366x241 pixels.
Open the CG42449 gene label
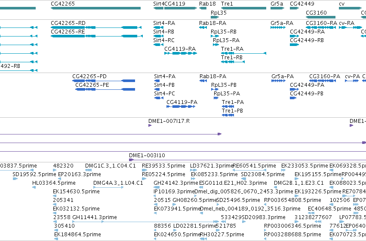pos(302,4)
